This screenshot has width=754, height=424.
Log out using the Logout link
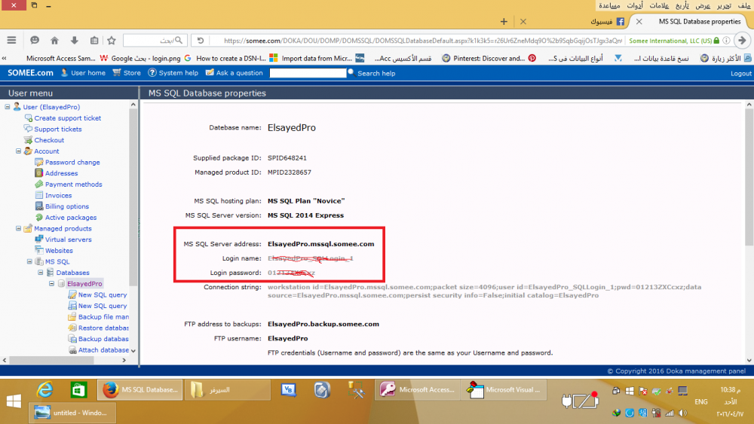tap(741, 74)
